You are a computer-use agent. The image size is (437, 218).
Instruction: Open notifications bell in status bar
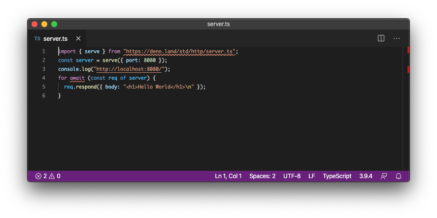399,176
